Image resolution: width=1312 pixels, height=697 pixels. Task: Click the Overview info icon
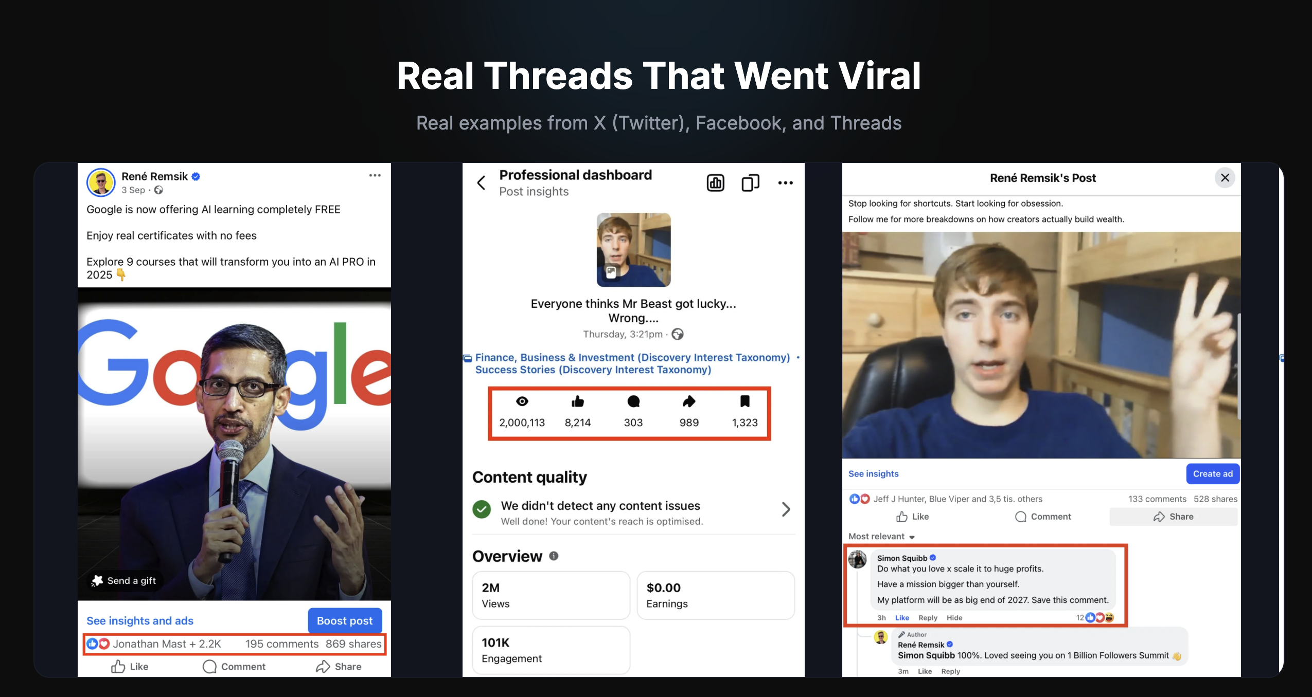554,556
